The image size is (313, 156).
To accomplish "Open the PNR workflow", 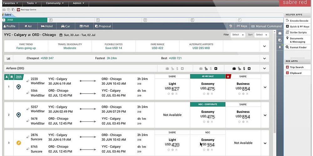I will 84,26.
